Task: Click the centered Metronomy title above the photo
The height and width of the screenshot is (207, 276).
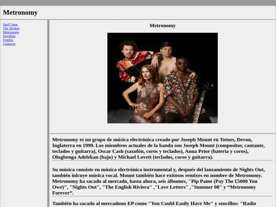Action: [163, 26]
